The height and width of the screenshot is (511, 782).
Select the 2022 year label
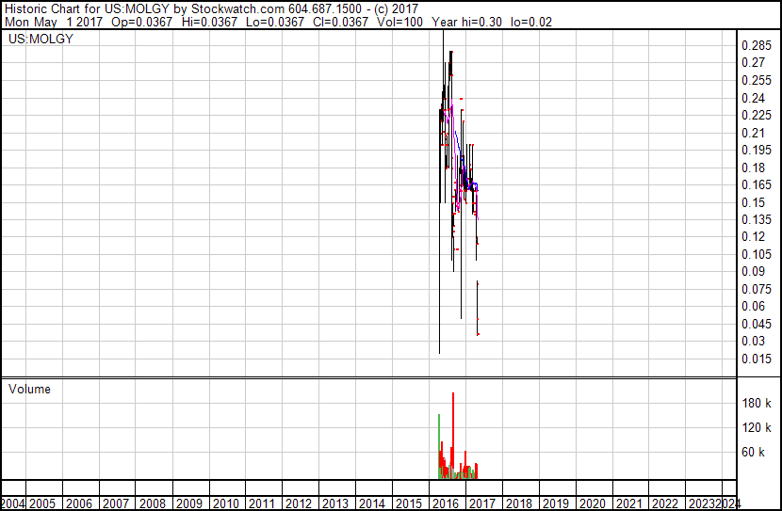[x=665, y=504]
